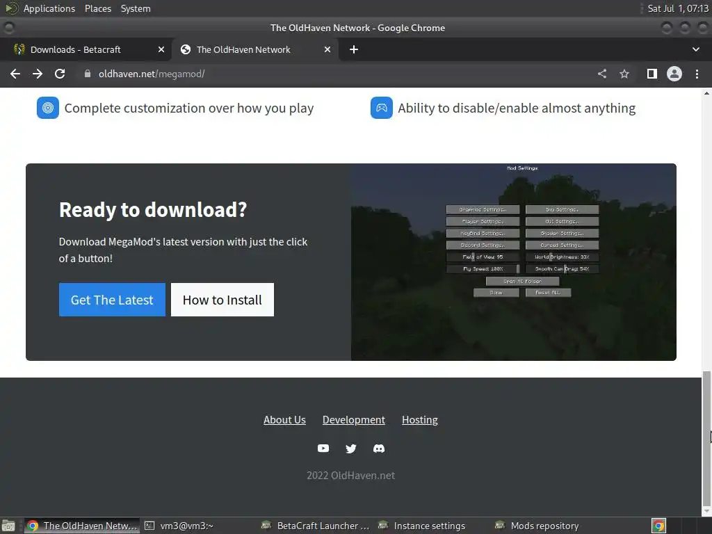Open a new browser tab
712x534 pixels.
[354, 49]
